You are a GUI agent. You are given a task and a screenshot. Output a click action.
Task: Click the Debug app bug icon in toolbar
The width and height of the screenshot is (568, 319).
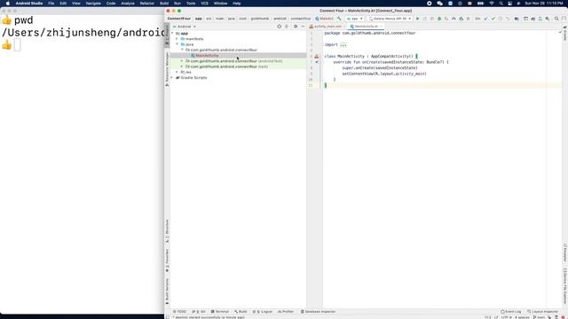coord(439,19)
